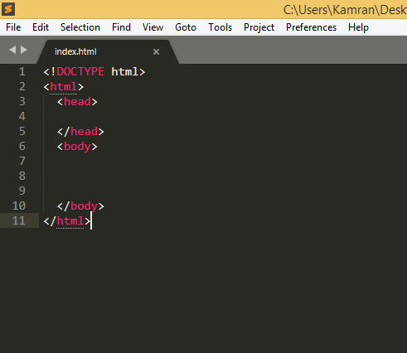
Task: Click the Sublime Text application logo icon
Action: pos(8,9)
